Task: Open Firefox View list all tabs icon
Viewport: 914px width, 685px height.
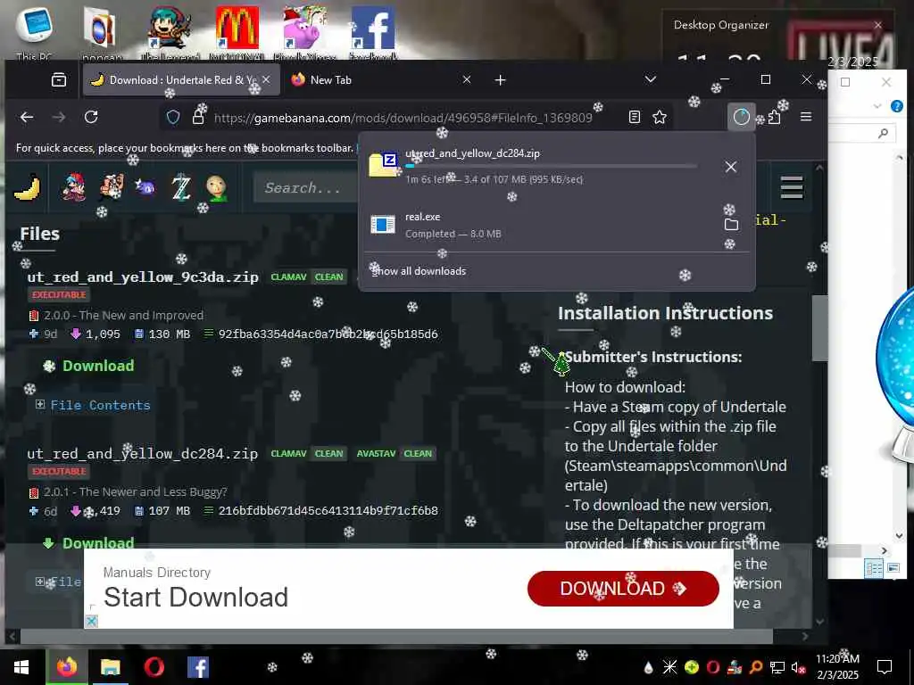Action: [59, 79]
